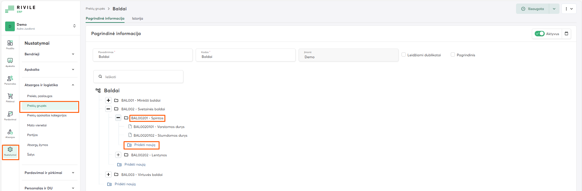This screenshot has height=191, width=582.
Task: Expand the Pardavimai ir pirkimai settings section
Action: (50, 173)
